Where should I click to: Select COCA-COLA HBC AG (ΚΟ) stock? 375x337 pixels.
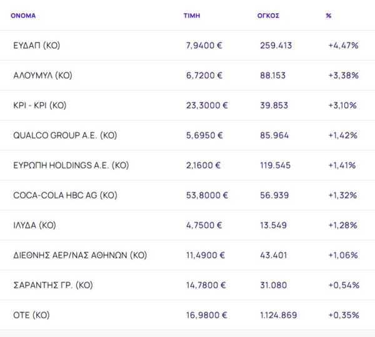point(65,195)
